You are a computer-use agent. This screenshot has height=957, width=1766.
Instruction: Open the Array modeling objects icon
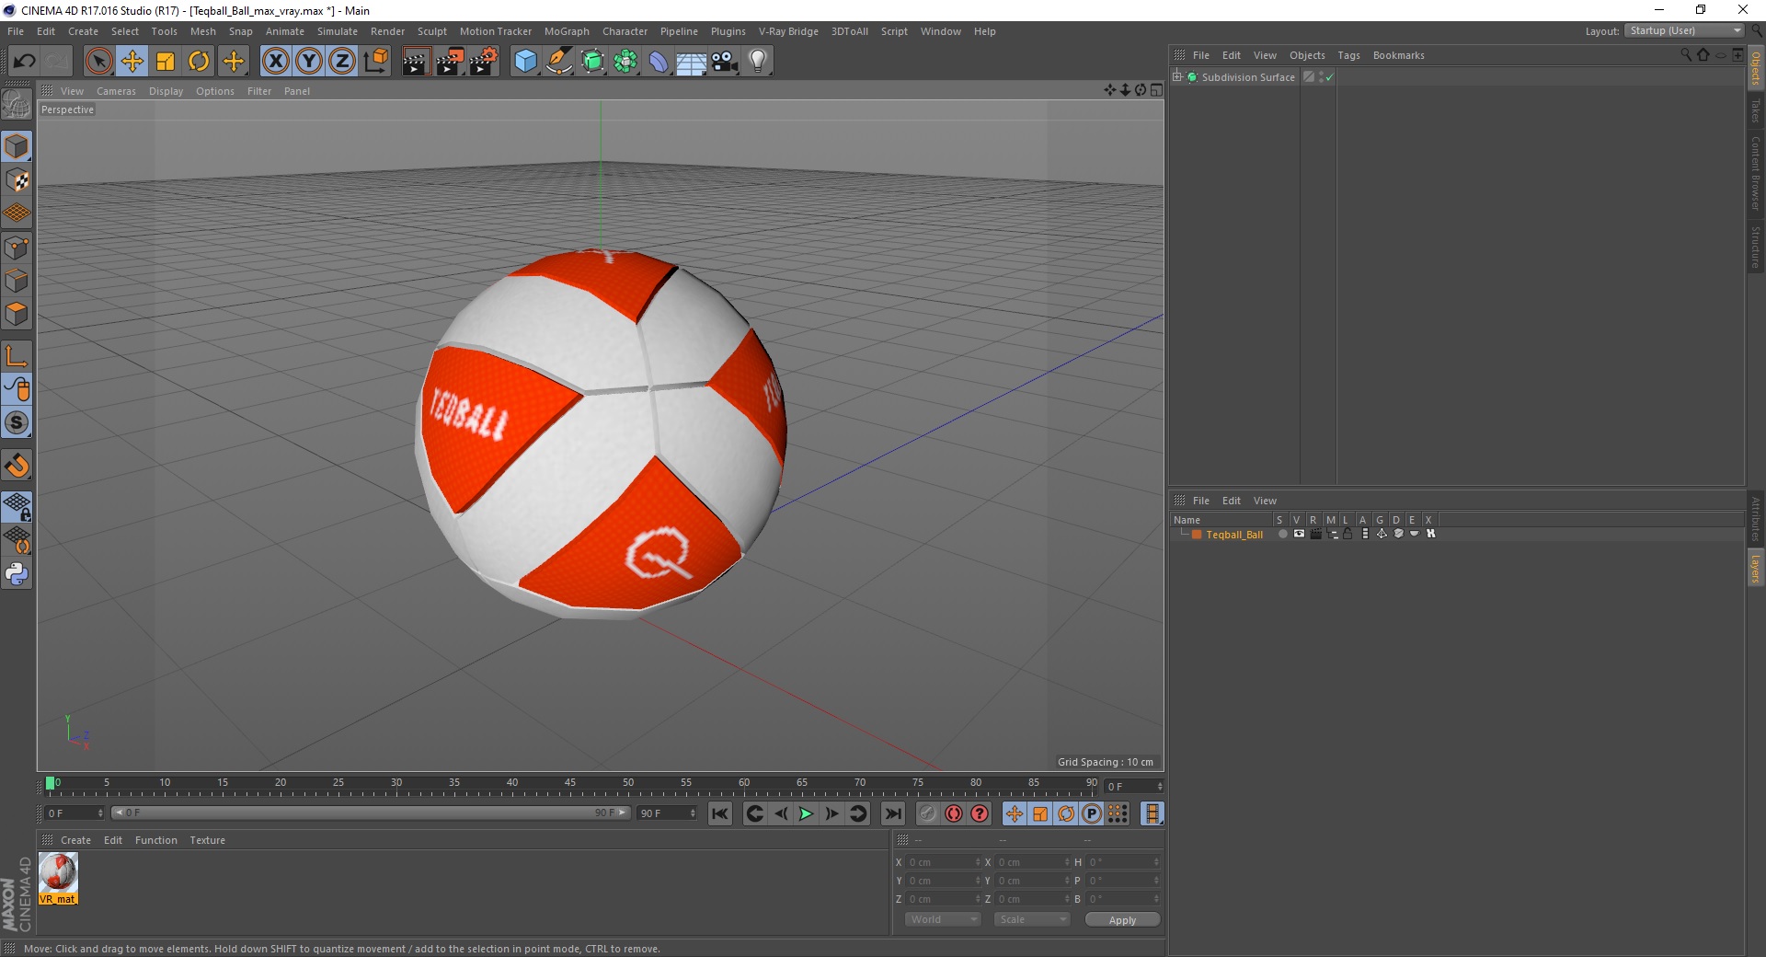point(625,62)
